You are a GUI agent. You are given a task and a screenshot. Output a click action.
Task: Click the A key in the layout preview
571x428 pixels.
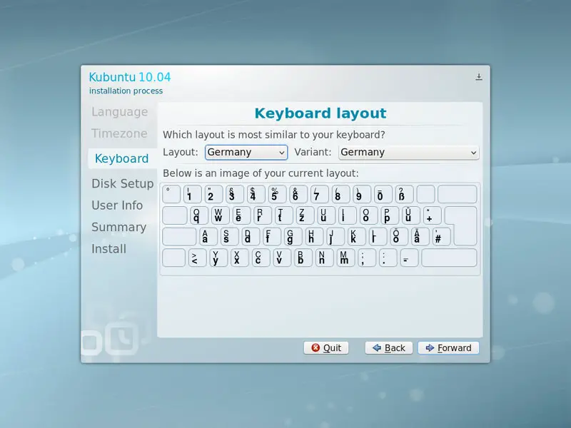tap(208, 237)
